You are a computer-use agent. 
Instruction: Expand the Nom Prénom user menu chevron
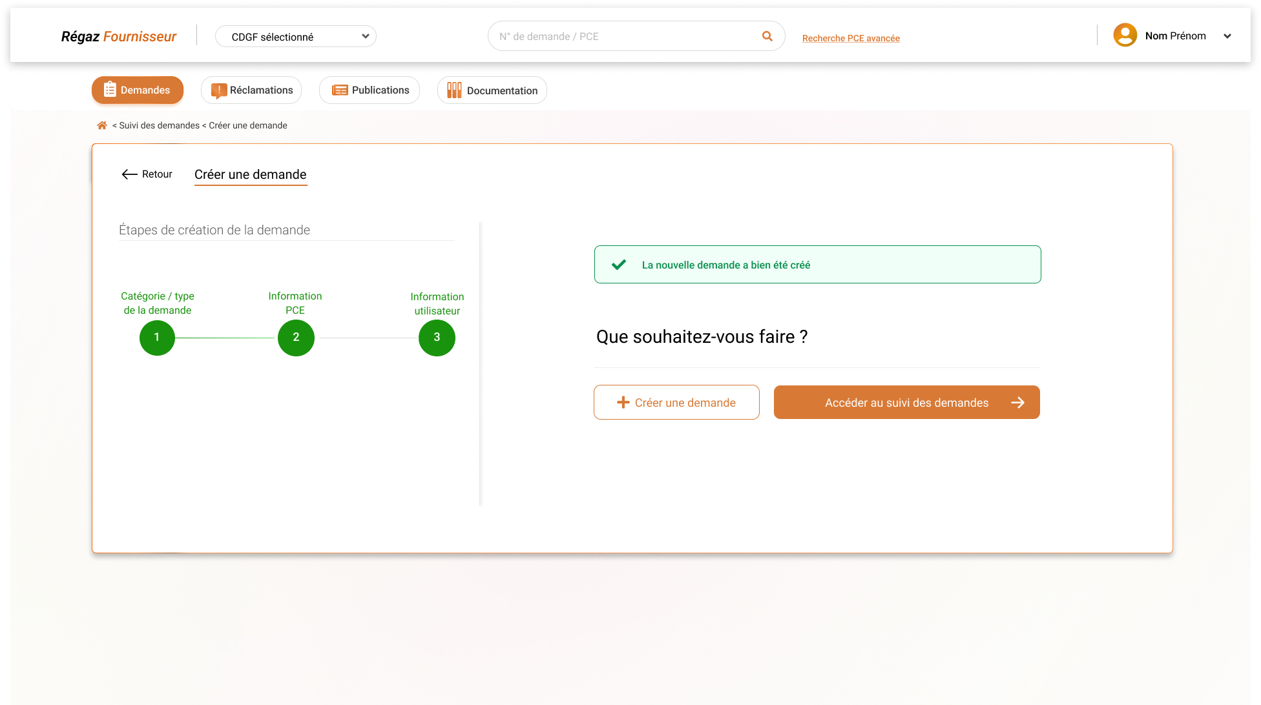(1227, 36)
